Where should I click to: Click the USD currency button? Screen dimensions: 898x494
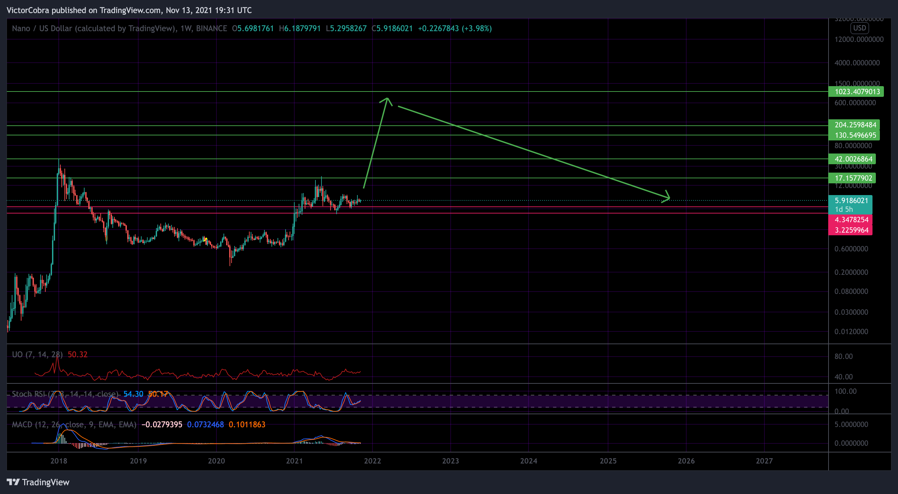(x=859, y=28)
